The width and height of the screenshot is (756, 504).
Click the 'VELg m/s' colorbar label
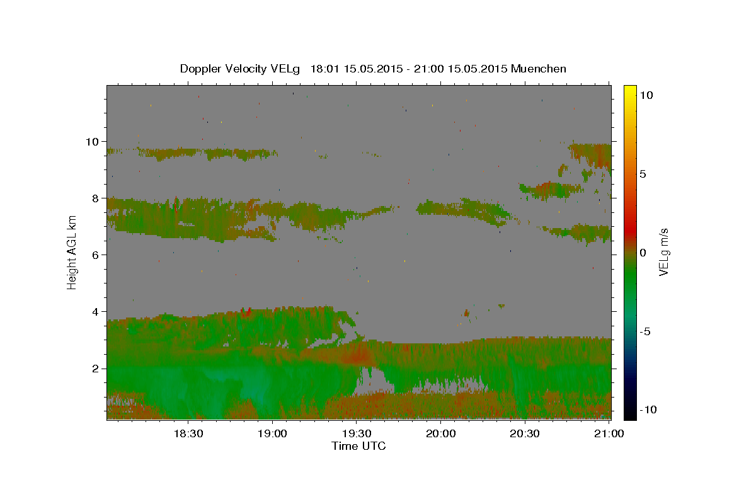[663, 252]
